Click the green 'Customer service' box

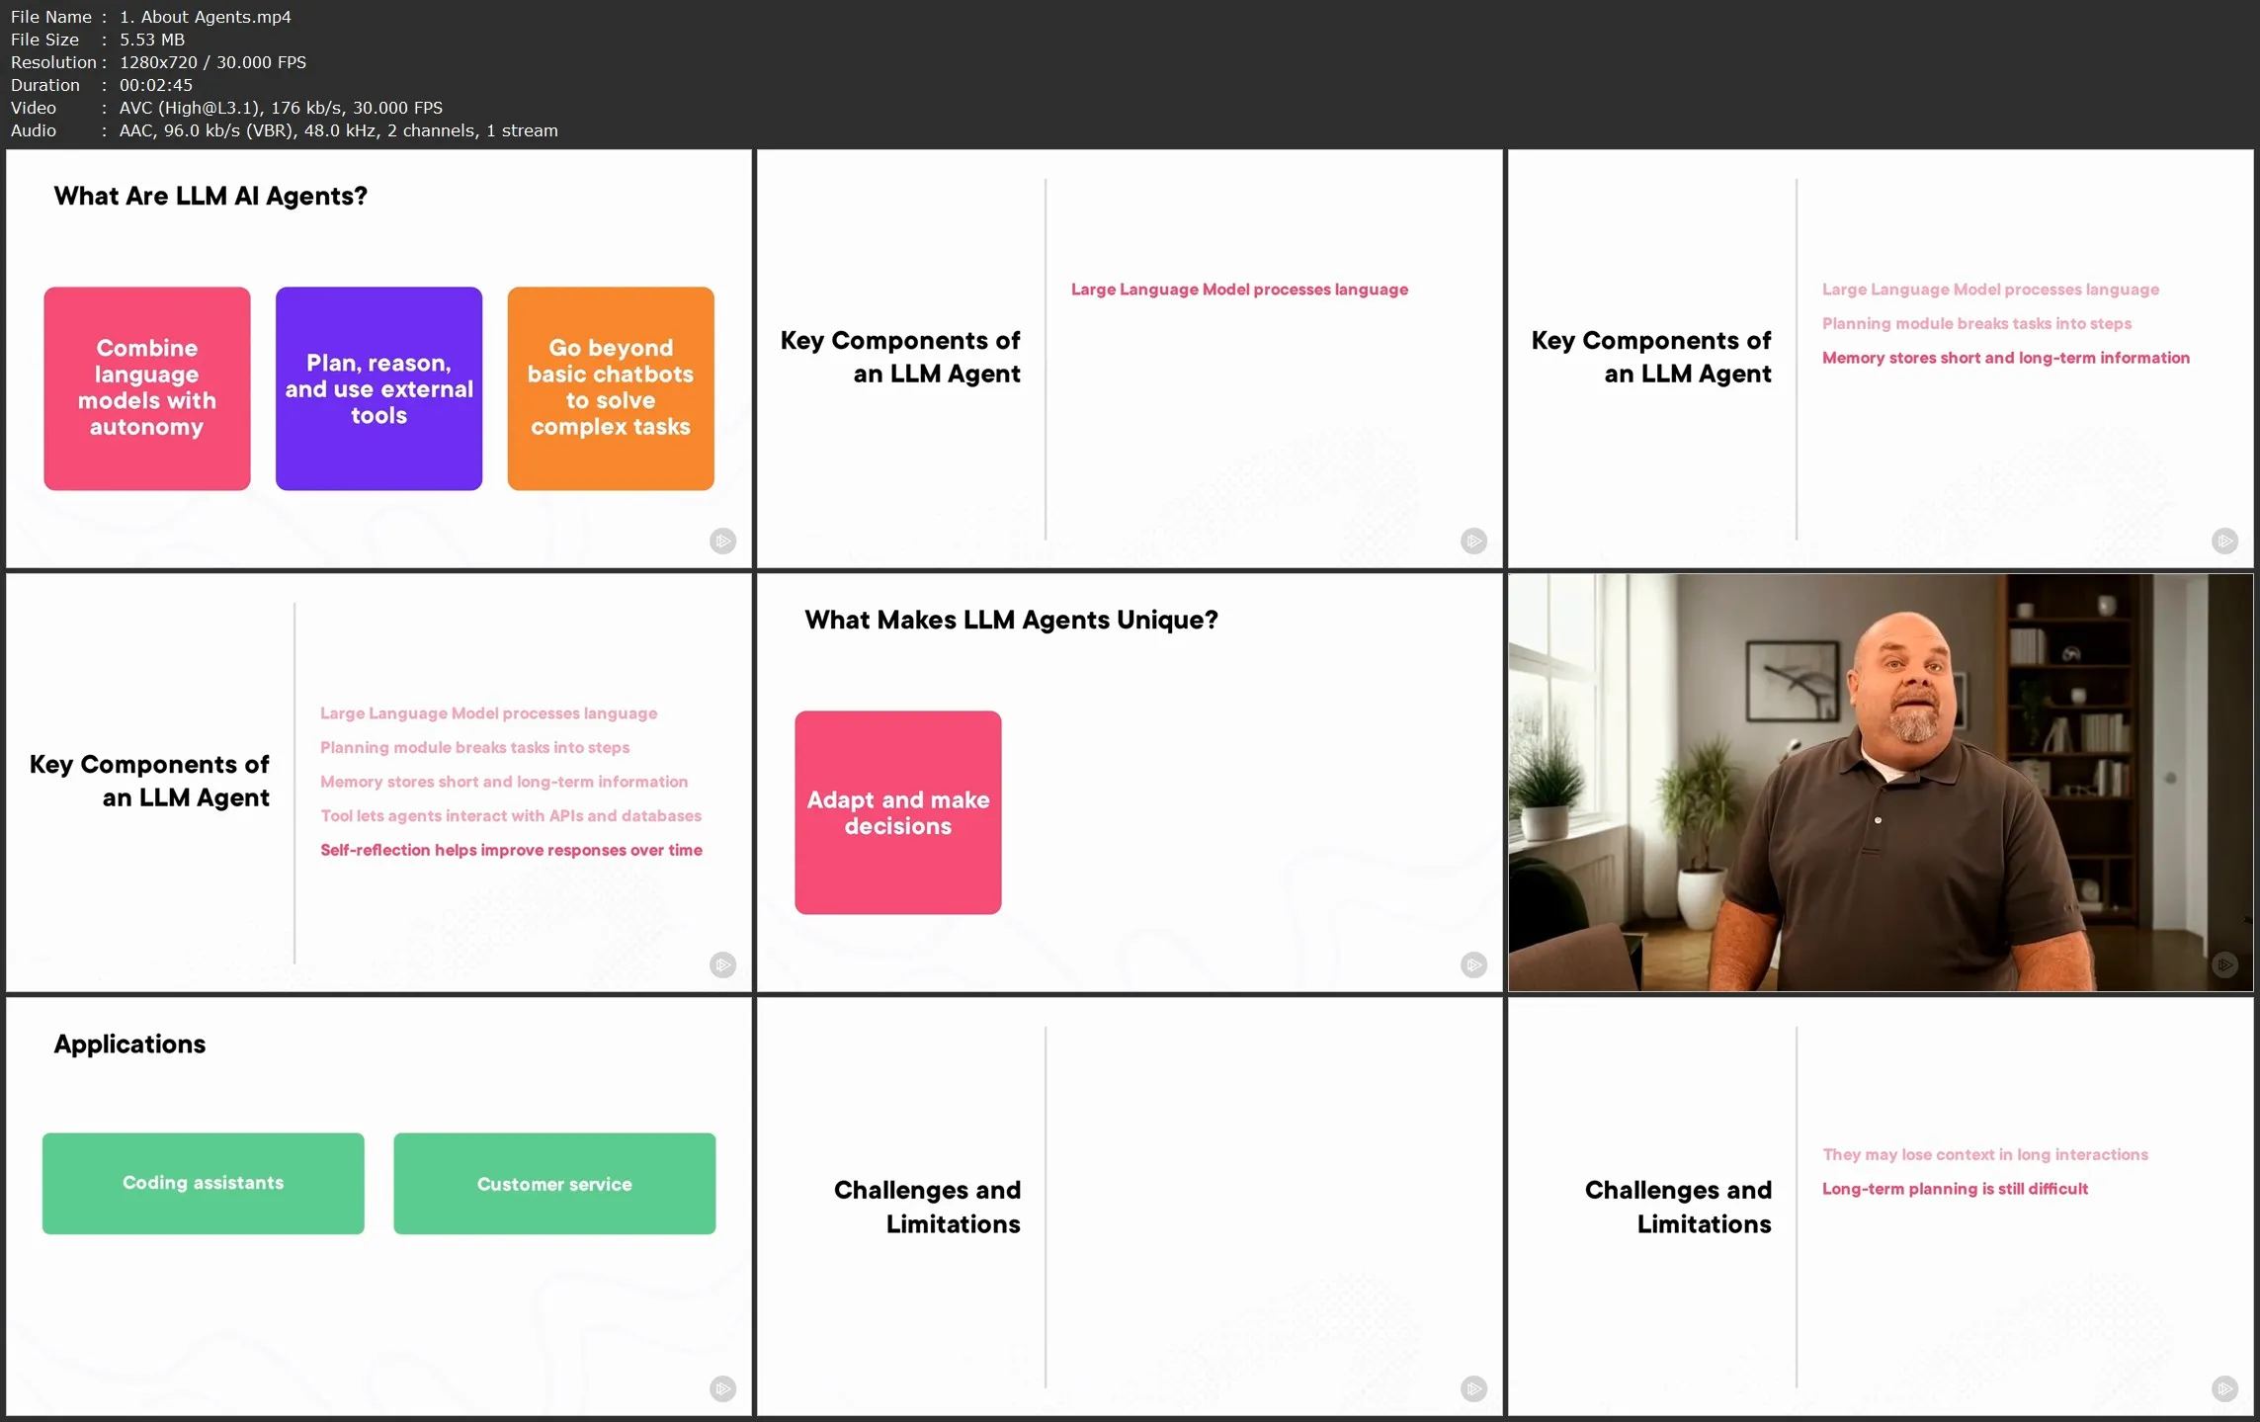pos(554,1184)
